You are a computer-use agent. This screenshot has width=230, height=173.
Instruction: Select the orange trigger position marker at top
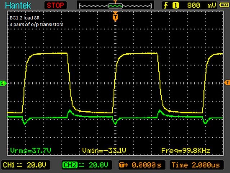(115, 17)
